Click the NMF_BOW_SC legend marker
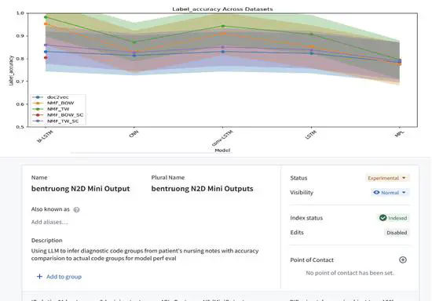Image resolution: width=432 pixels, height=301 pixels. 38,115
